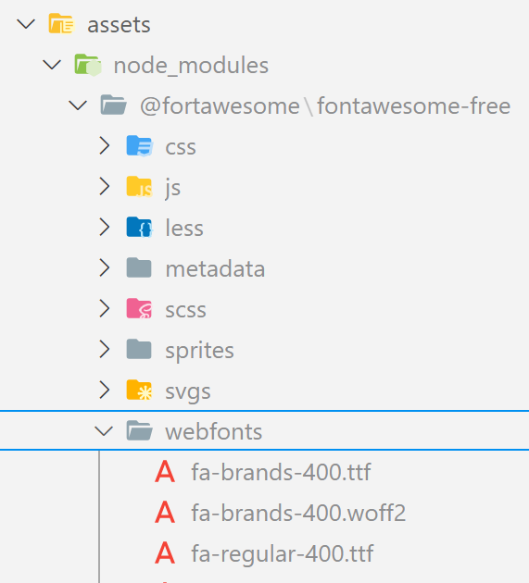Click the pink scss folder icon
Screen dimensions: 529x583
coord(139,308)
